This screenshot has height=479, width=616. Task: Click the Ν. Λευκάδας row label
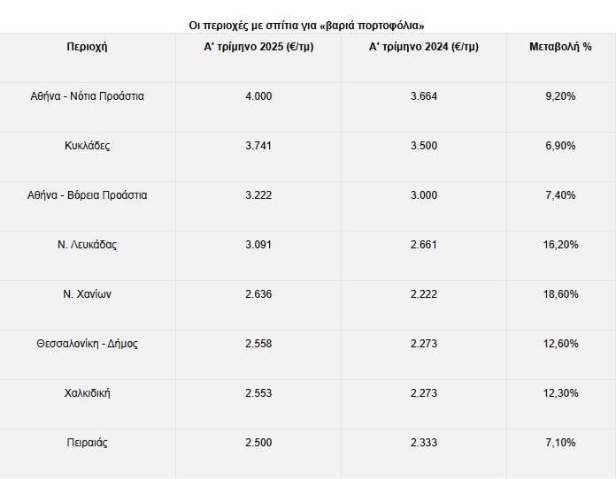(x=87, y=245)
